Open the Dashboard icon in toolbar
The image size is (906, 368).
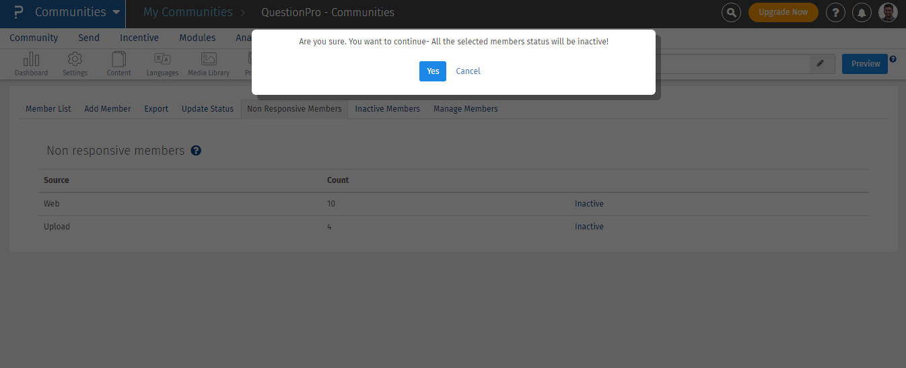[32, 63]
